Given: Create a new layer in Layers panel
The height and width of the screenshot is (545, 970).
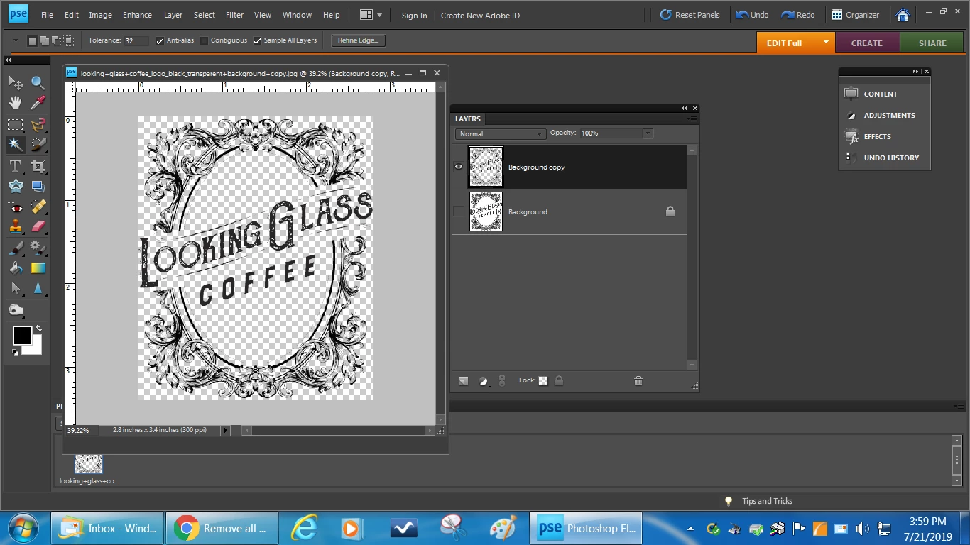Looking at the screenshot, I should (x=464, y=381).
